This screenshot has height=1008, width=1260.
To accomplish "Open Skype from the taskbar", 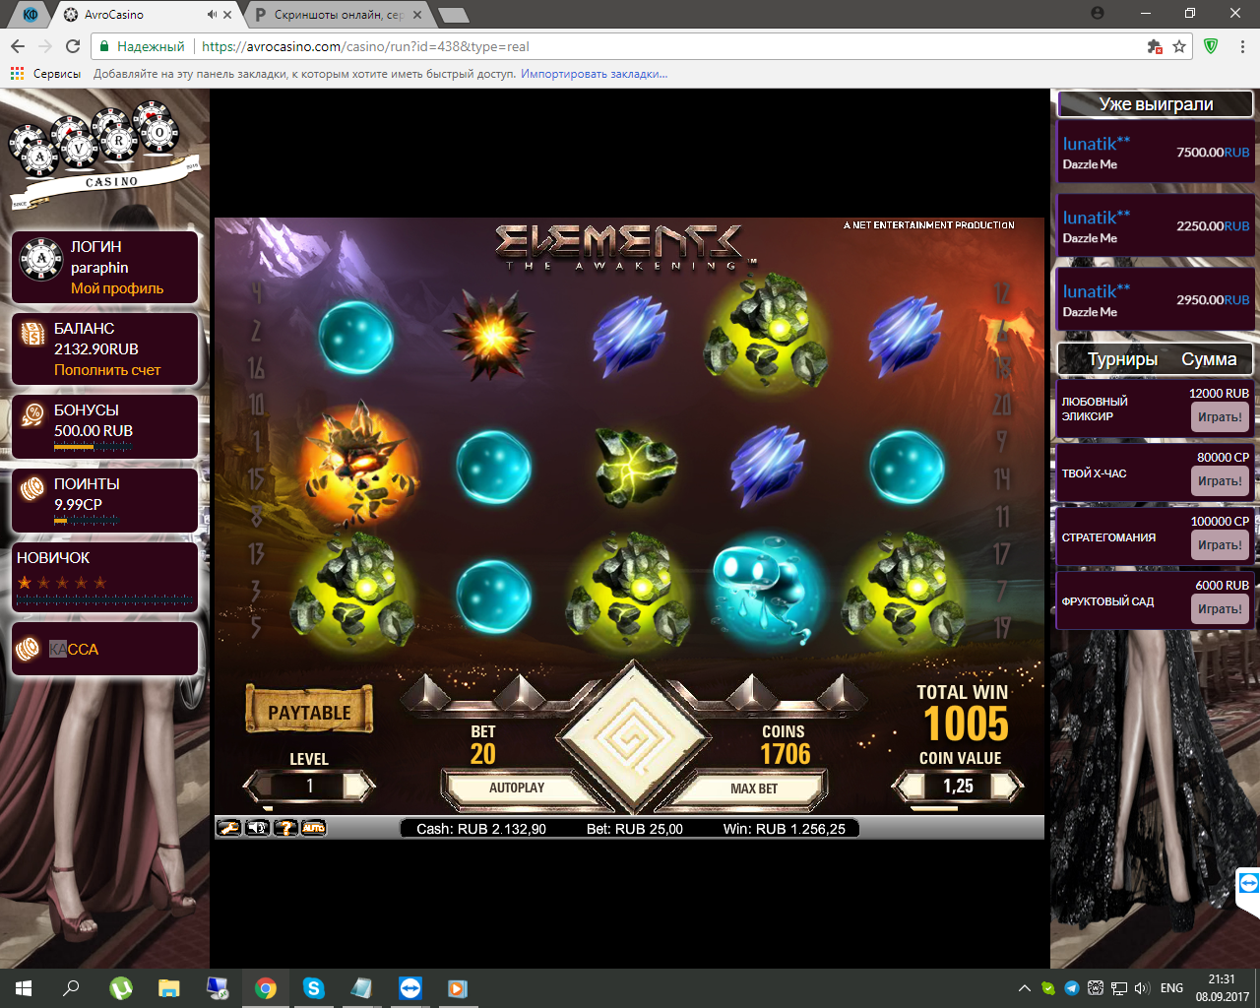I will (314, 988).
